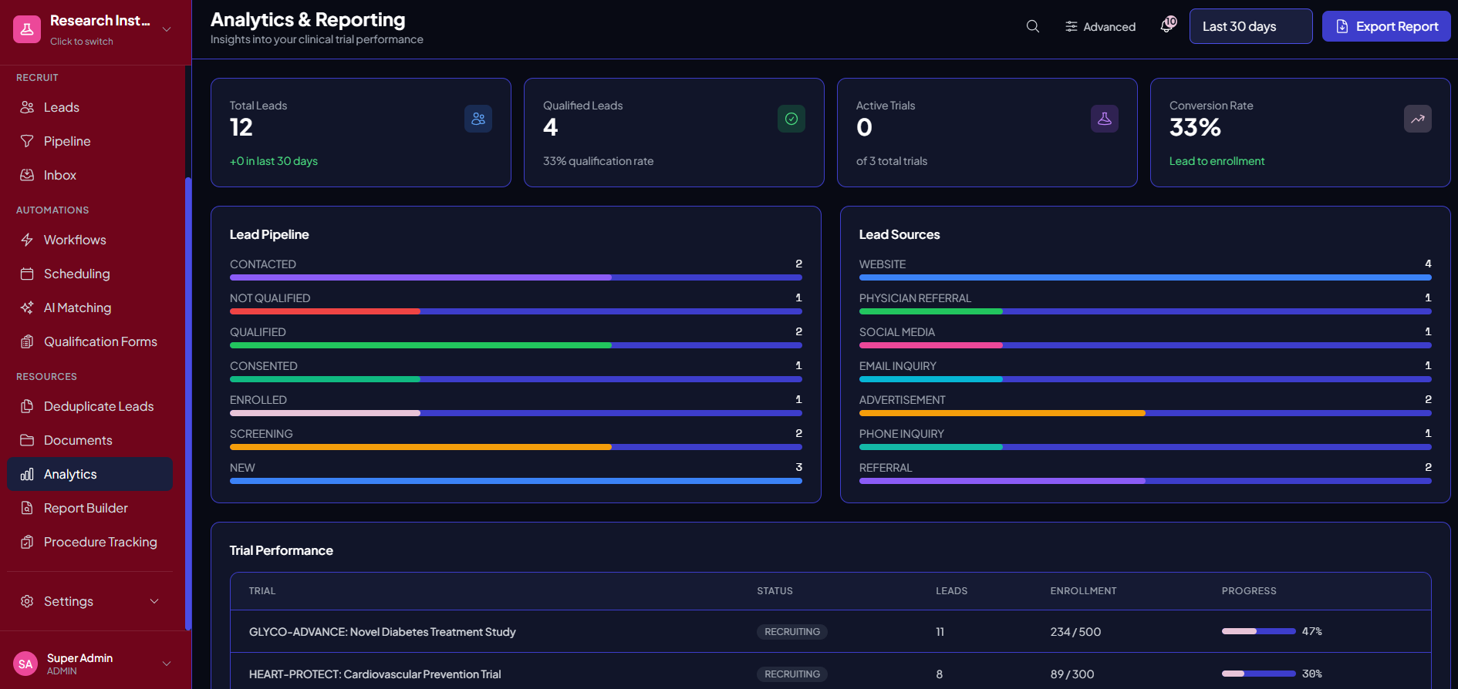Click the Advanced filters button
Screen dimensions: 1458x689
point(1101,26)
